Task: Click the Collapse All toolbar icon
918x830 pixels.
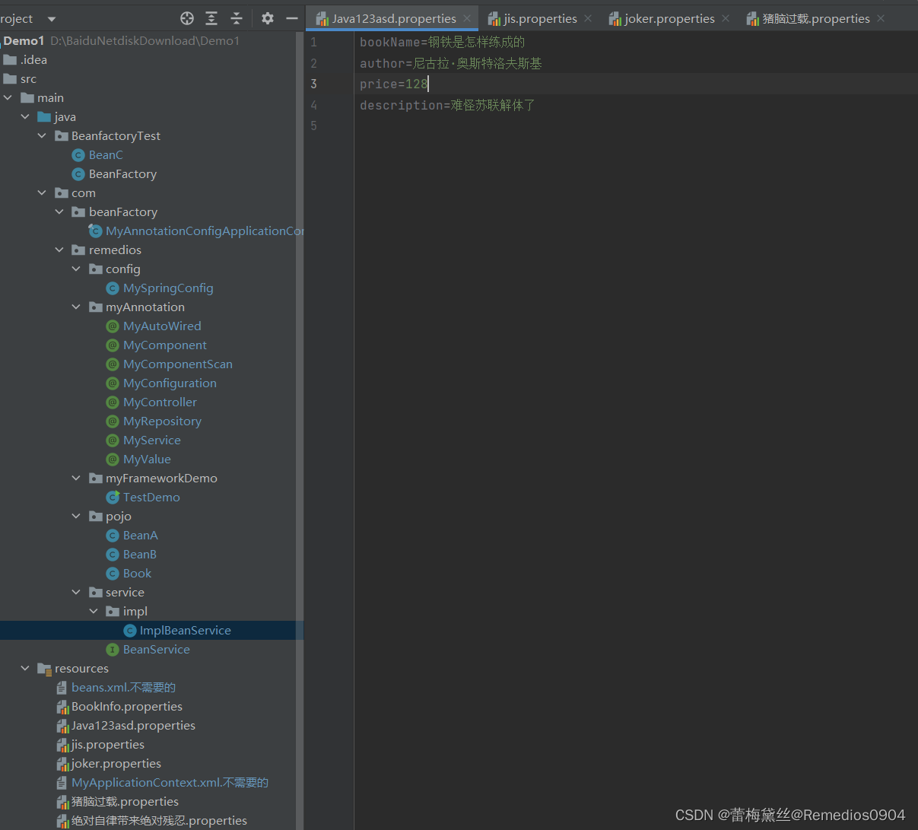Action: 237,18
